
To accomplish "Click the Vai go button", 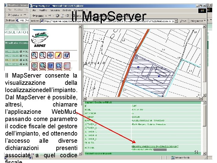I will pyautogui.click(x=183, y=21).
